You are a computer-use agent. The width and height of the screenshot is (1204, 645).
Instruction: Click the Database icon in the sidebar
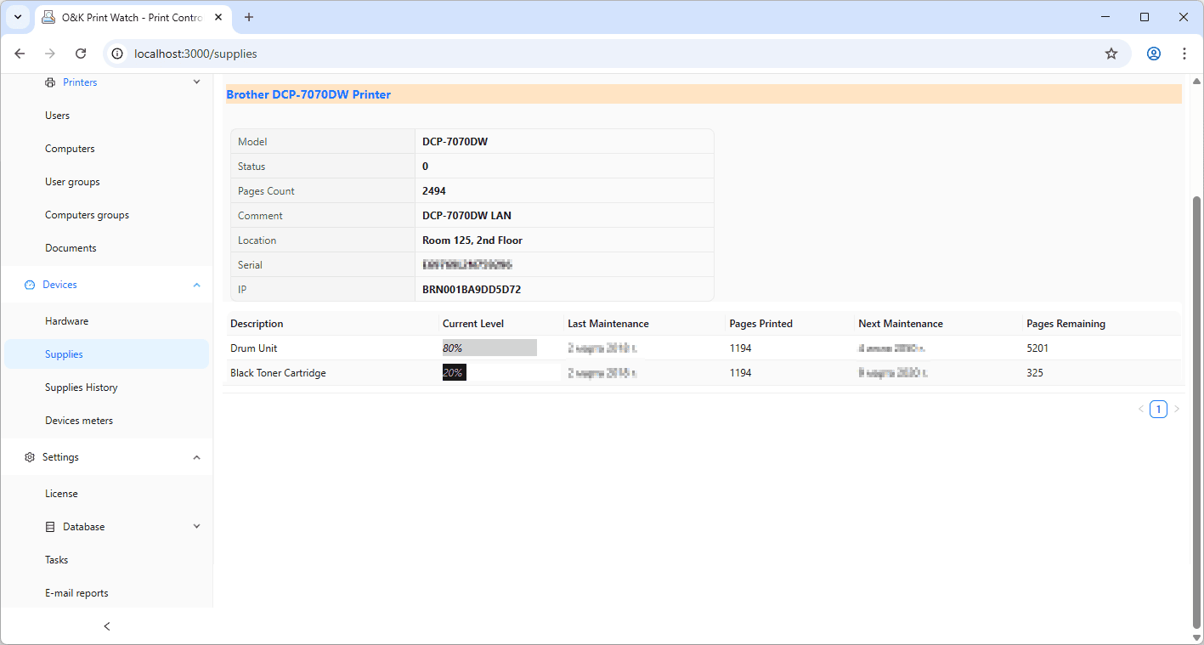pos(50,526)
